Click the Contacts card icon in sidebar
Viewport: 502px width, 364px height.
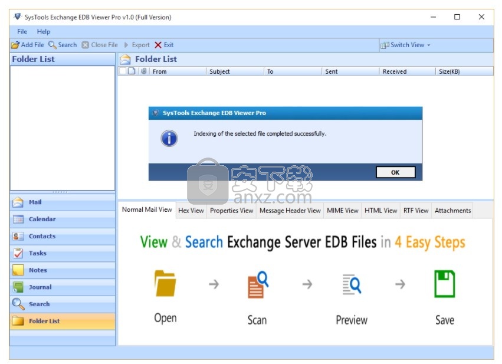[x=18, y=236]
